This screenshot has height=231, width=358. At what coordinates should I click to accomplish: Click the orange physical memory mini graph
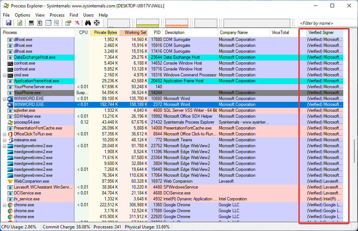(177, 23)
